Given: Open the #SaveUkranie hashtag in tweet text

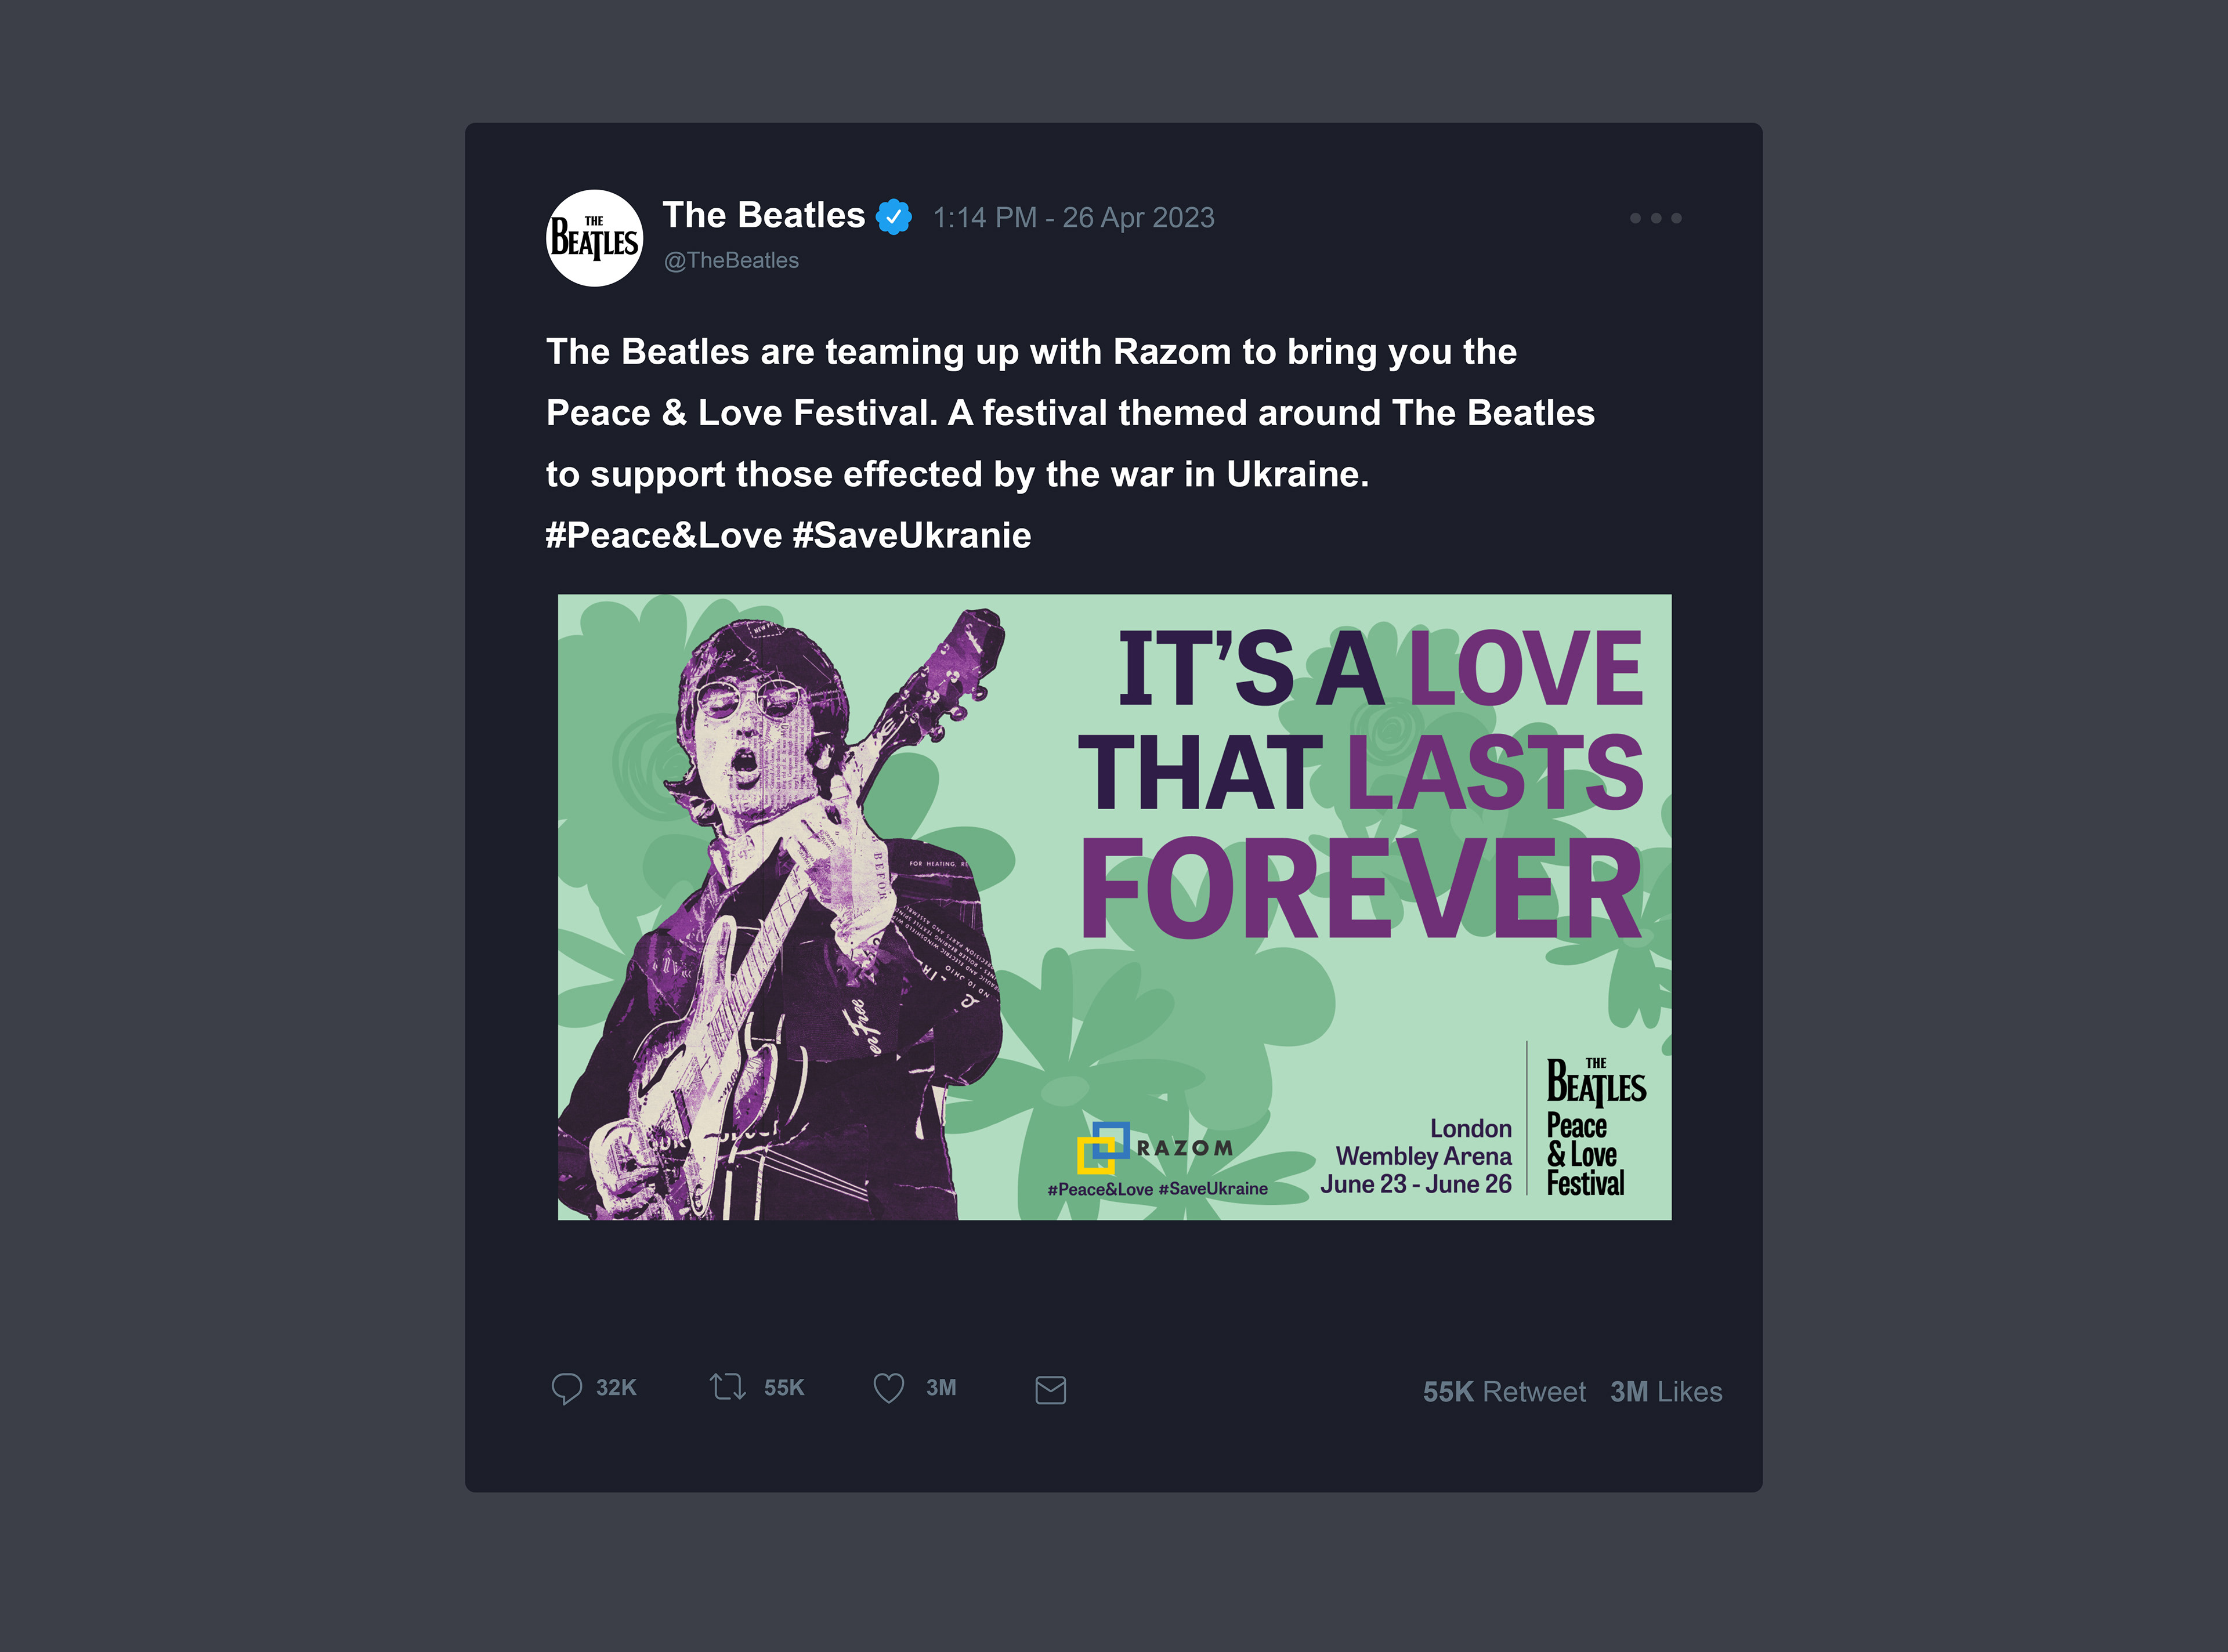Looking at the screenshot, I should coord(911,536).
